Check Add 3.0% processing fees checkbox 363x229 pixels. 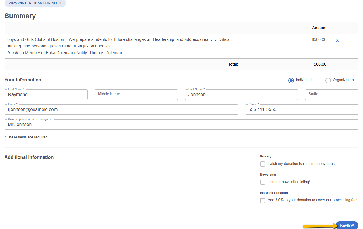point(263,201)
